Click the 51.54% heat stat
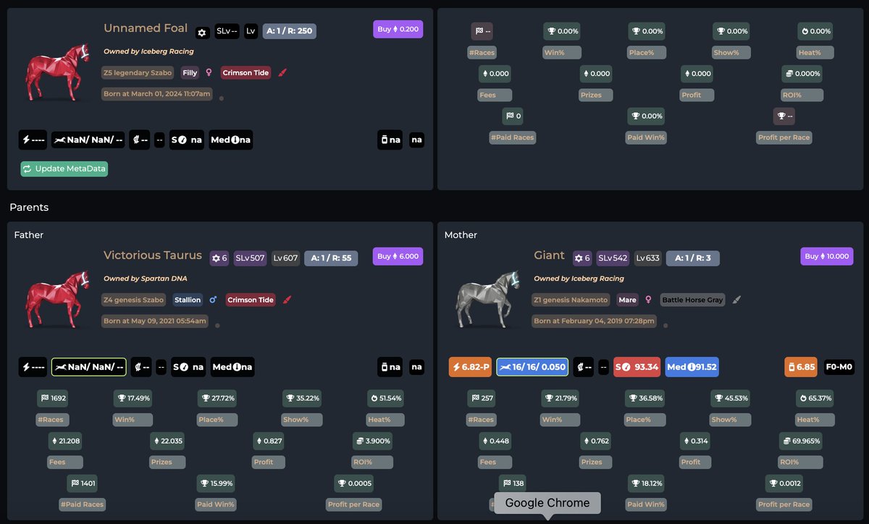 [x=386, y=398]
